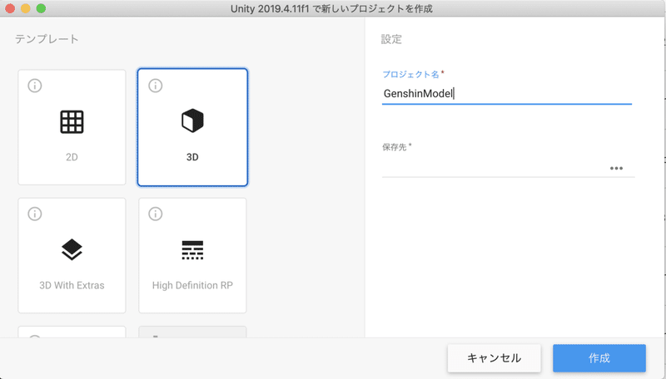The image size is (666, 379).
Task: Choose the 3D With Extras template
Action: click(72, 255)
